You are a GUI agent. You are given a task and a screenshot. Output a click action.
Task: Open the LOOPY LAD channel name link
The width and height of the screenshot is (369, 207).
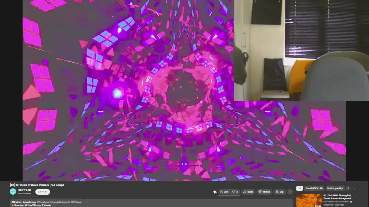(24, 190)
